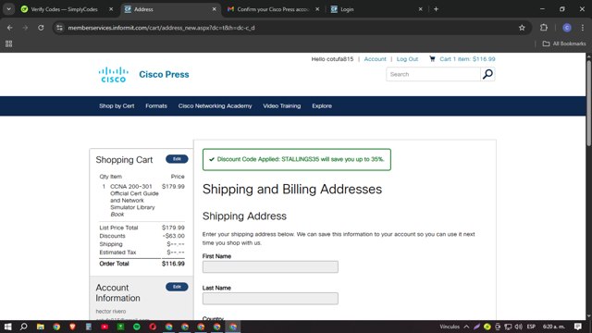Go forward to the next page

pos(25,28)
